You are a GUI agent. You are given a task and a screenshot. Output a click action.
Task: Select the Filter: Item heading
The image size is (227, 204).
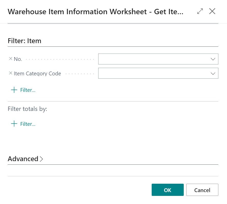click(24, 41)
